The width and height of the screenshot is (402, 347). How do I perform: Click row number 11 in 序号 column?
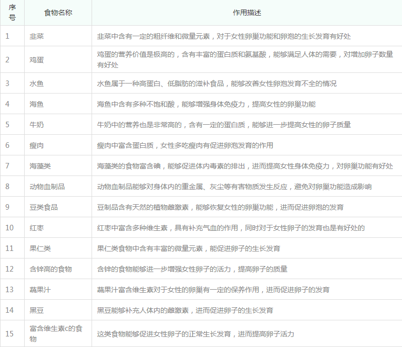10,248
